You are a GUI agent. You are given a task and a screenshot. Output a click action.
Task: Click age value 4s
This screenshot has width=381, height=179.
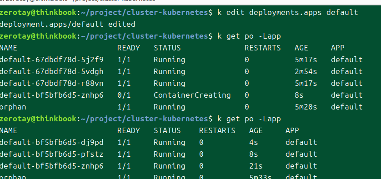(253, 143)
